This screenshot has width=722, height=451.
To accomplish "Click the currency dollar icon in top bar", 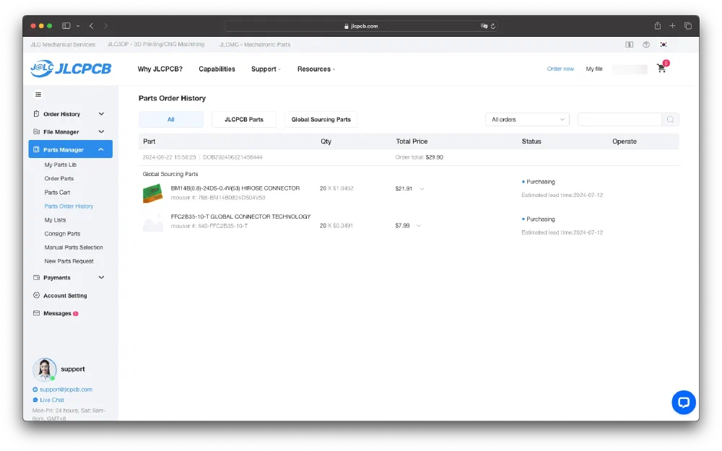I will click(x=630, y=45).
